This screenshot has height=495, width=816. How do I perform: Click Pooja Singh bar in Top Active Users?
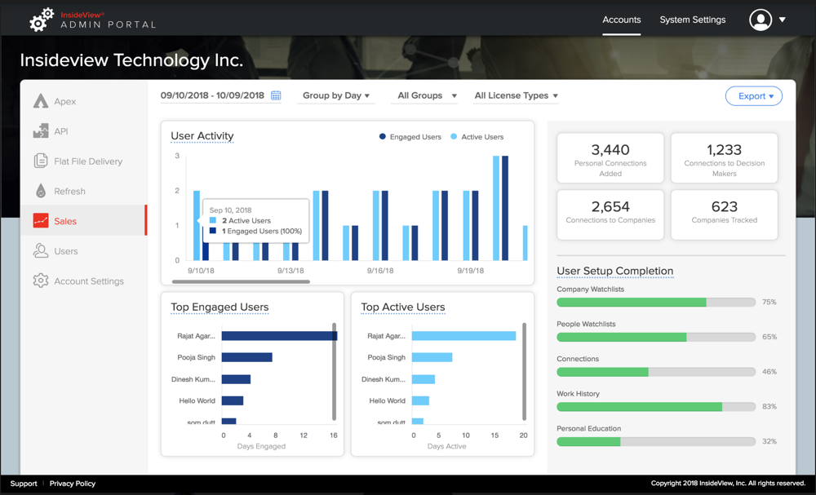coord(432,357)
